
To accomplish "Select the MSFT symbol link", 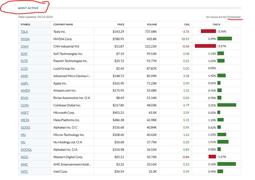I will click(25, 113).
